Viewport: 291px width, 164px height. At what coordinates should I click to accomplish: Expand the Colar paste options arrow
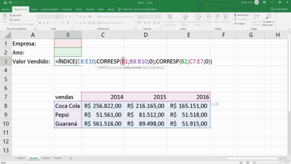click(x=5, y=25)
